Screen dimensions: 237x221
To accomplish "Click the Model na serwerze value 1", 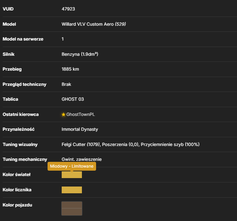I will 63,39.
